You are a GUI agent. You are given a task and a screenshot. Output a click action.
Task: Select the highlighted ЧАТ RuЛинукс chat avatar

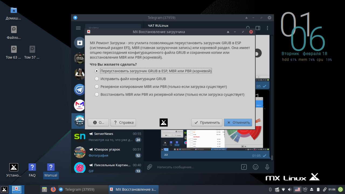[80, 121]
